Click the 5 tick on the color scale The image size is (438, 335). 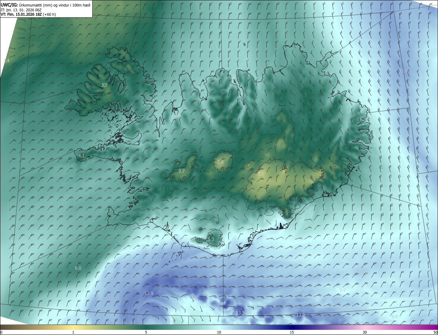[146, 332]
